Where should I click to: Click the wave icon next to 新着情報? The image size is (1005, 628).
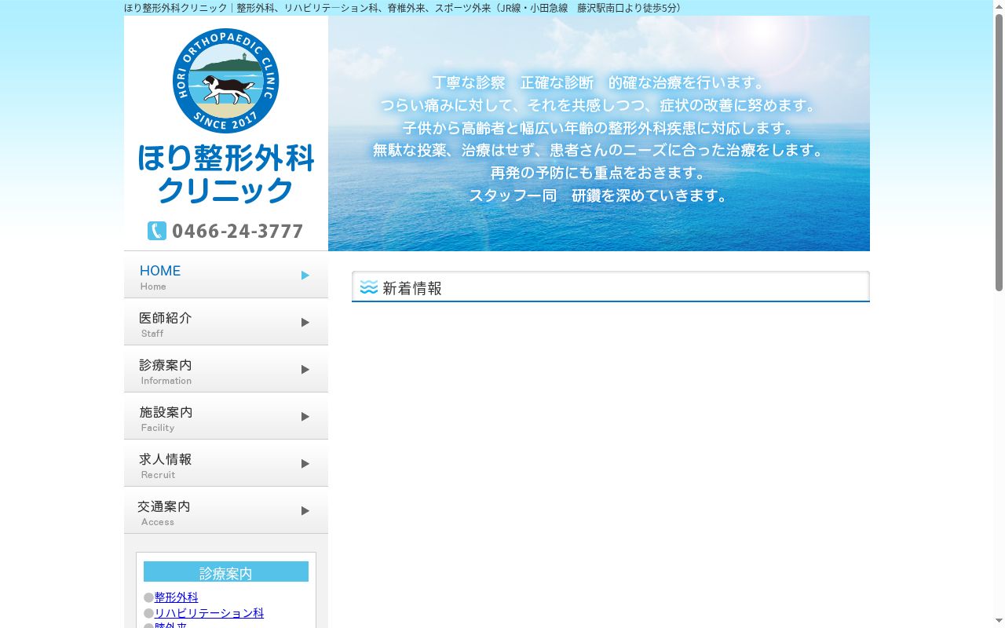(x=369, y=287)
